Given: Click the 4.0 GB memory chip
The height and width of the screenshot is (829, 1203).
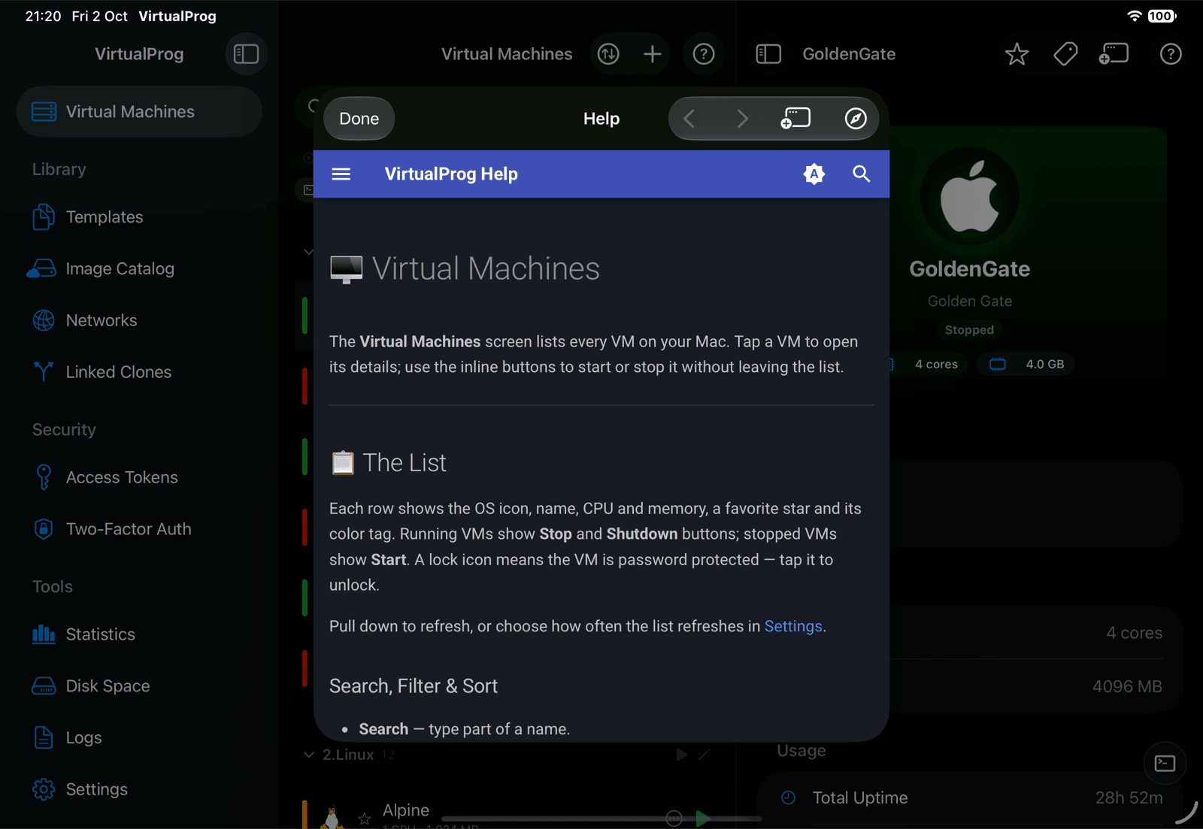Looking at the screenshot, I should click(x=1026, y=365).
